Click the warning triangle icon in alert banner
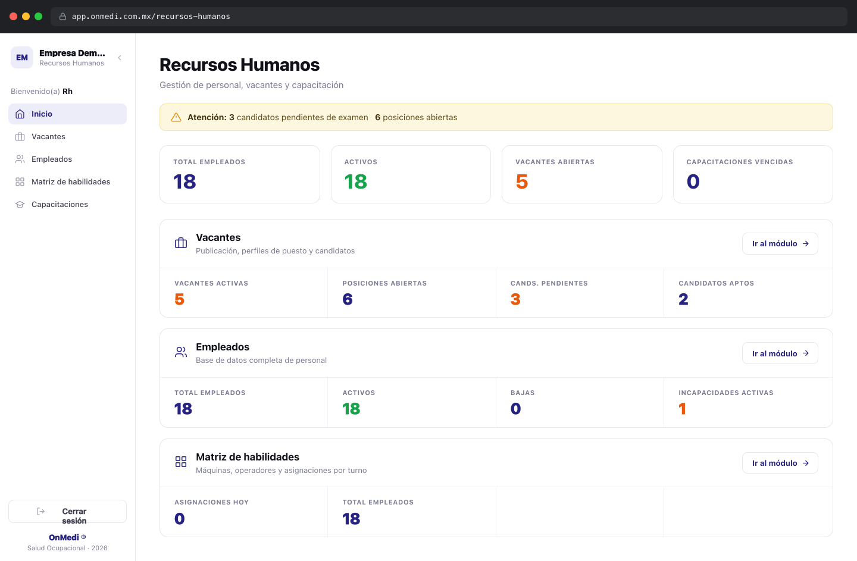The width and height of the screenshot is (857, 561). (176, 117)
